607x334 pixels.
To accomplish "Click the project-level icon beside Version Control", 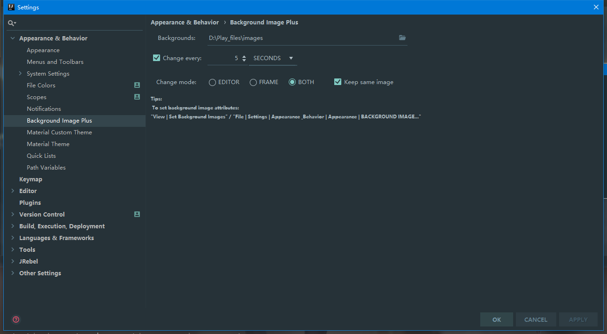I will [137, 214].
